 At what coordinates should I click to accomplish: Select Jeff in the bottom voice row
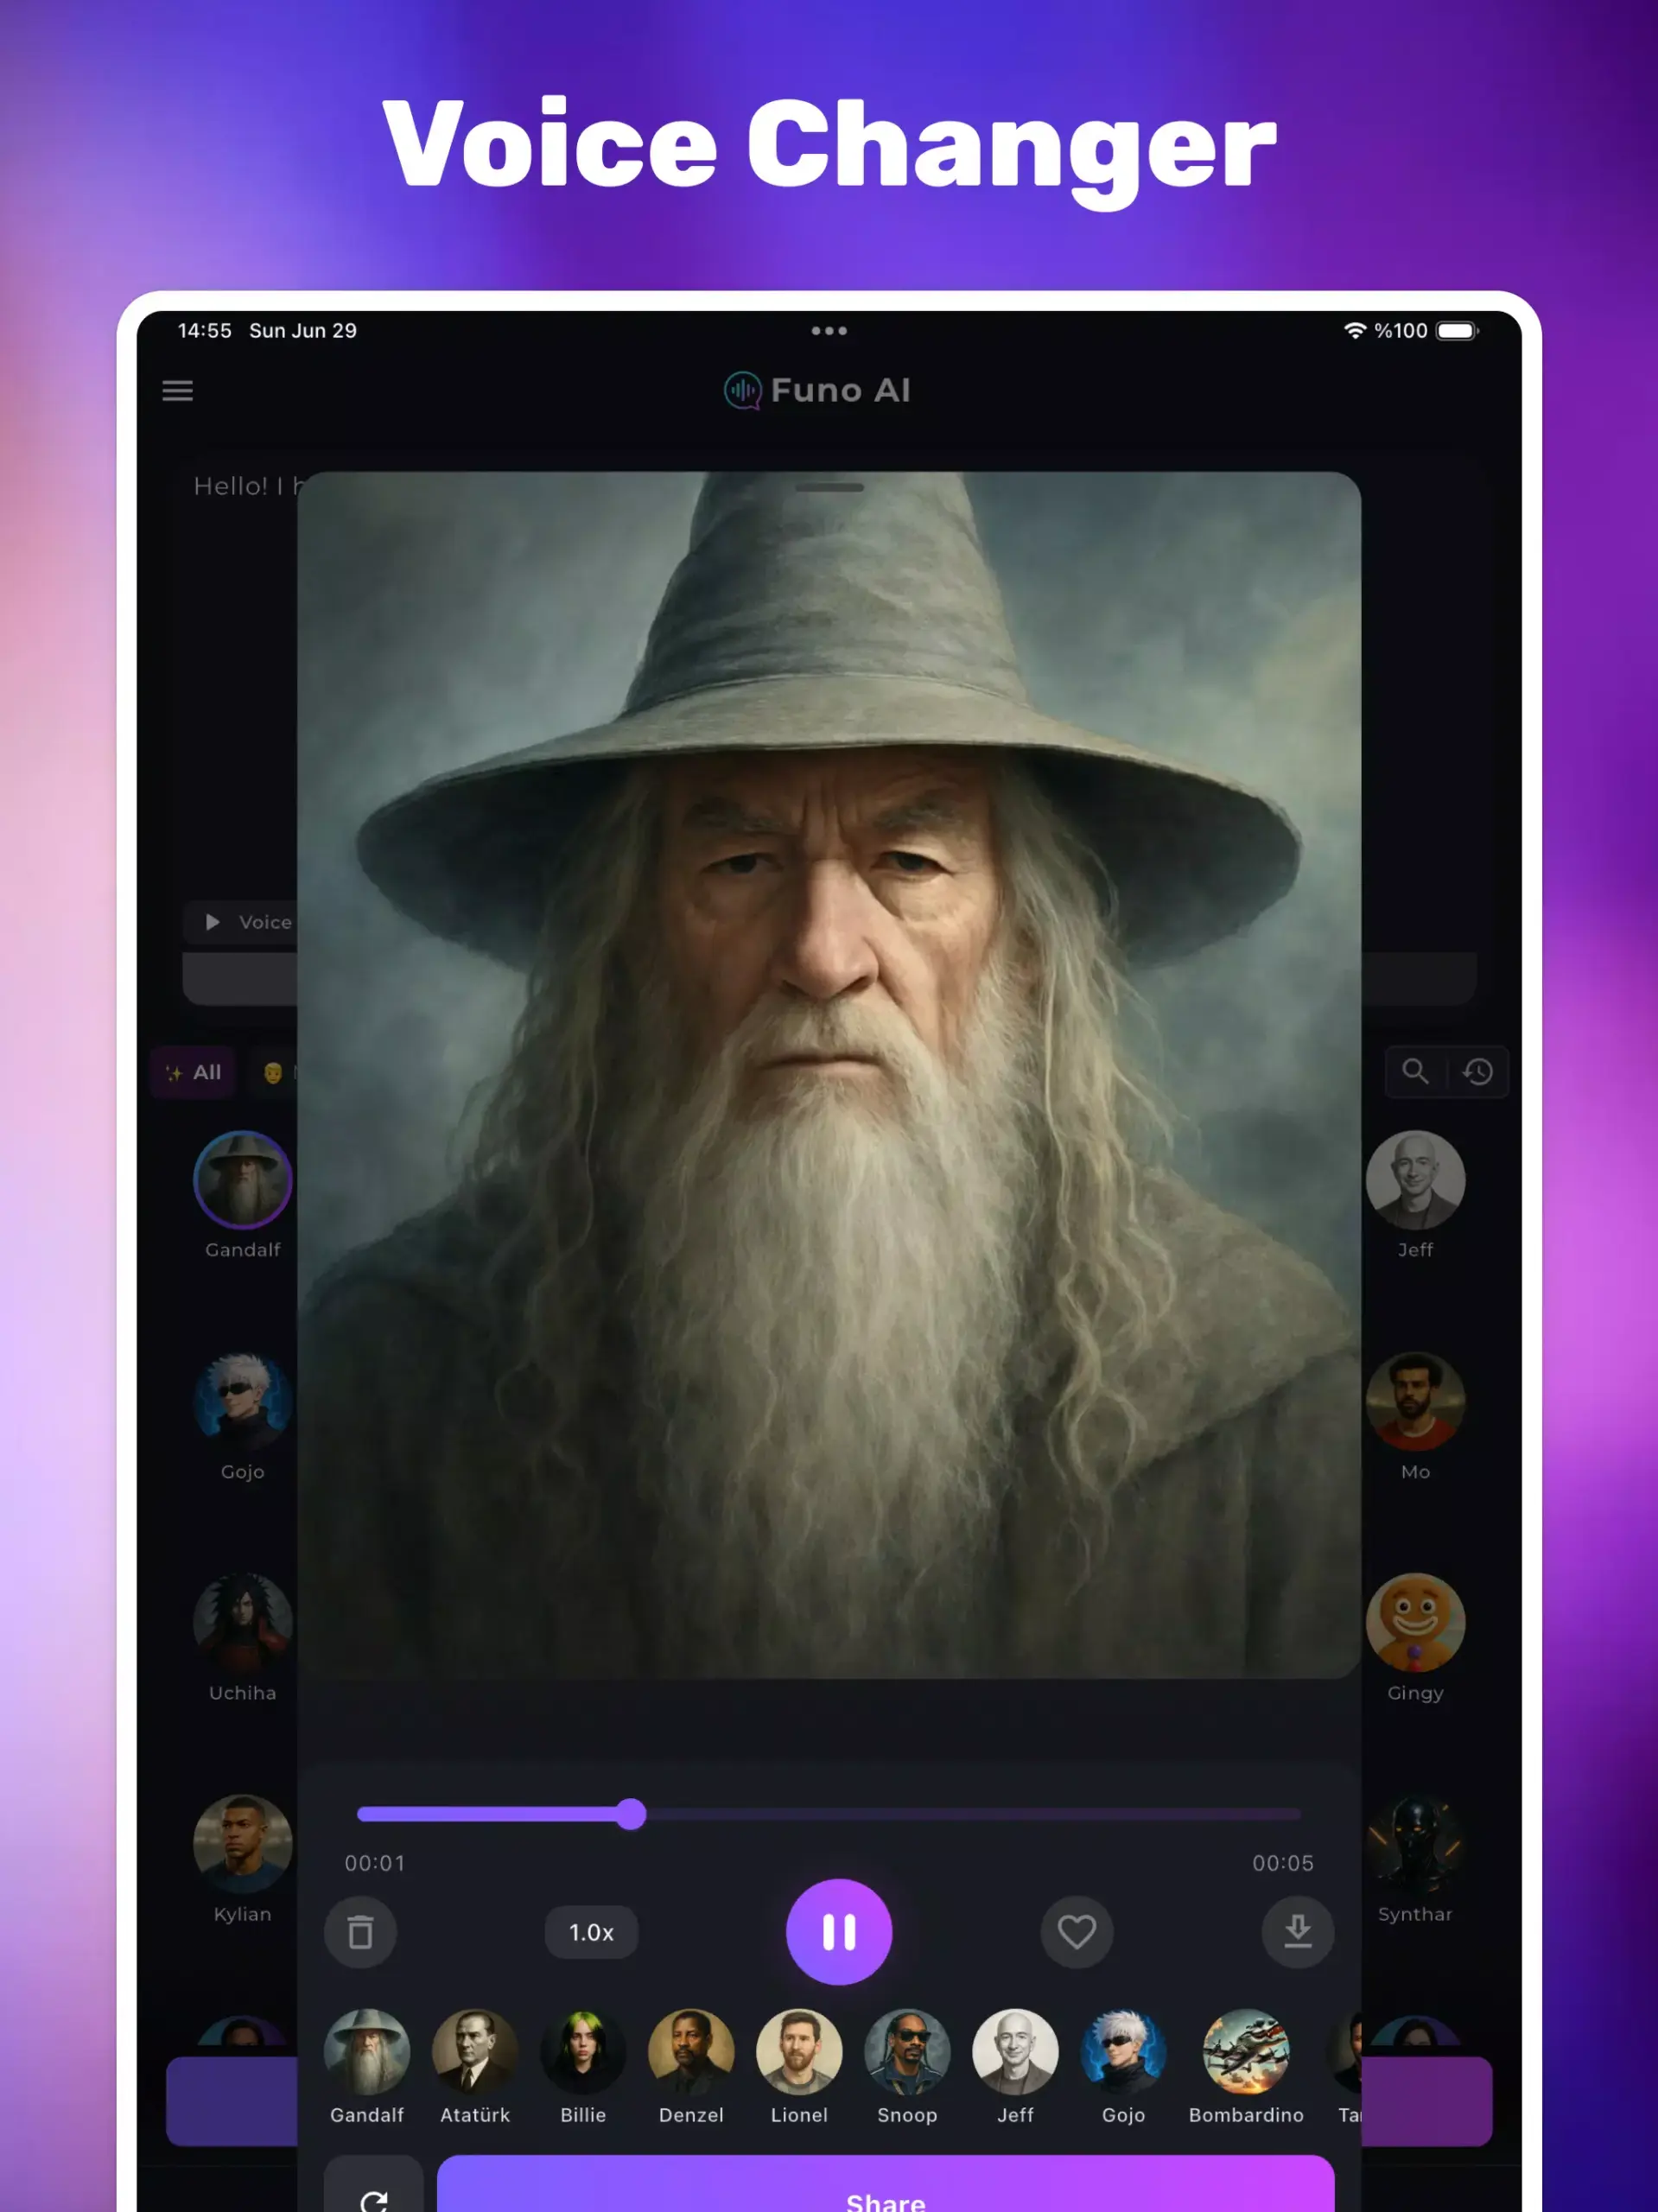(x=1015, y=2066)
